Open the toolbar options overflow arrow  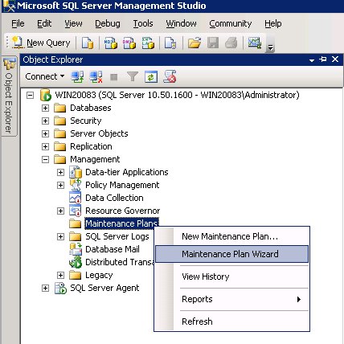[x=271, y=47]
